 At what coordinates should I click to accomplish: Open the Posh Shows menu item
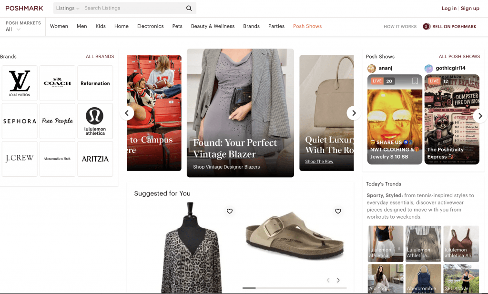tap(307, 26)
